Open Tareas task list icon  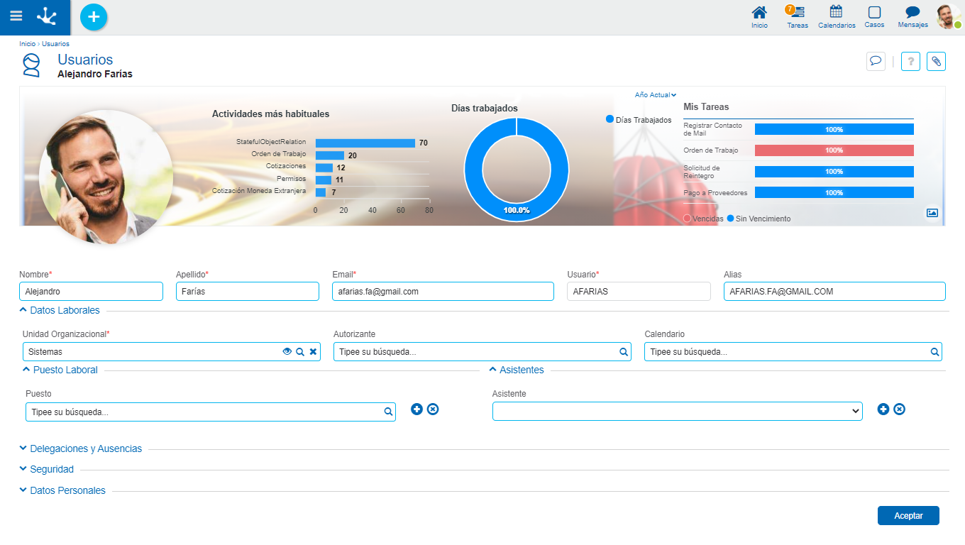(x=798, y=17)
